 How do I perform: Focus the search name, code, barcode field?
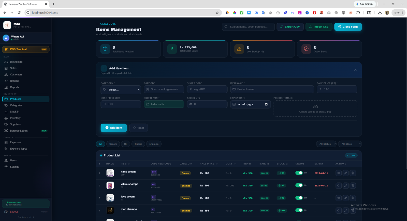tap(248, 27)
